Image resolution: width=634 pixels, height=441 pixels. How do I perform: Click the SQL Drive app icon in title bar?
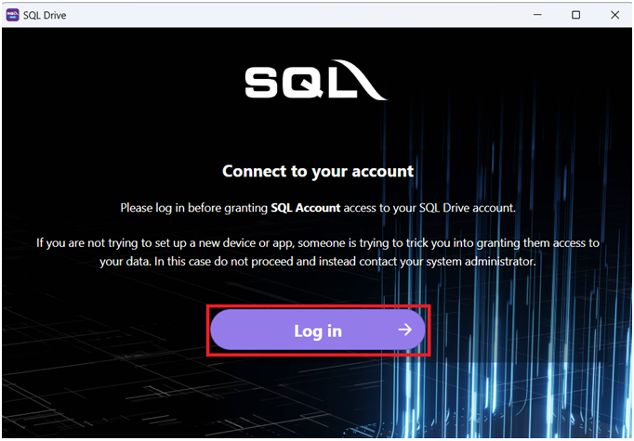tap(13, 15)
